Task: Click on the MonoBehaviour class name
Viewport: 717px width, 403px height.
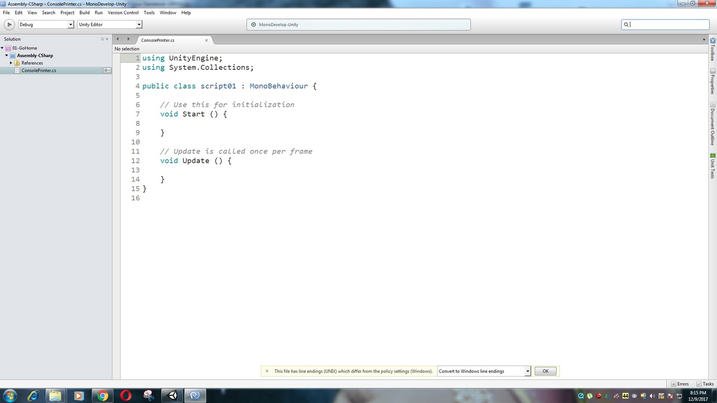Action: point(279,86)
